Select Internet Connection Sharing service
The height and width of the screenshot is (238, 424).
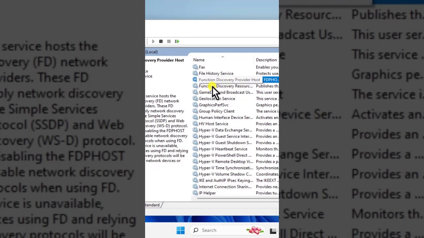225,187
